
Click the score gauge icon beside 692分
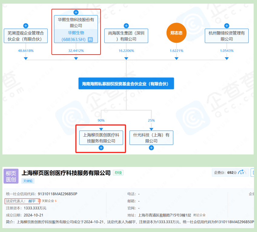(242, 172)
